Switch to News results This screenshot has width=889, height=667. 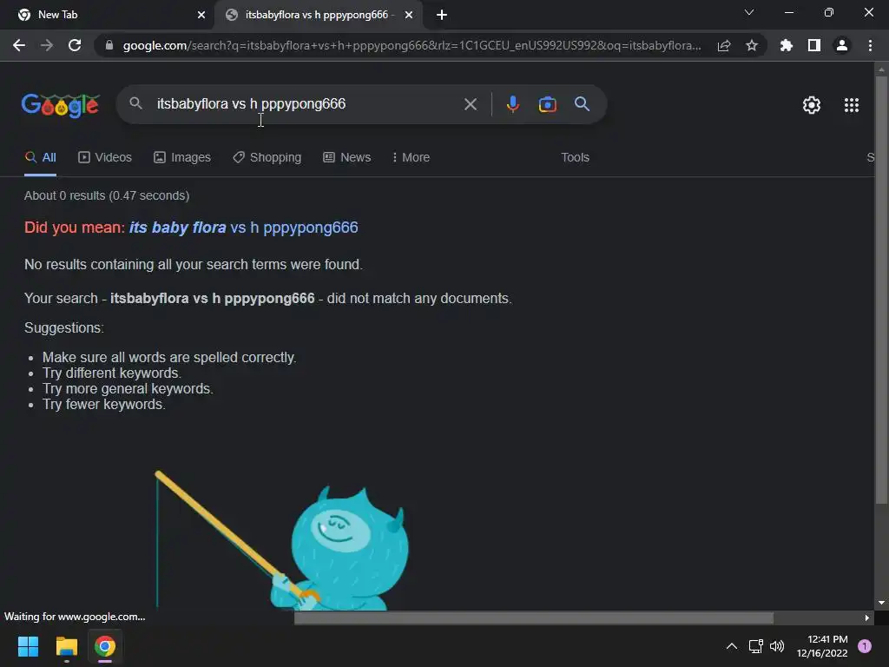347,158
